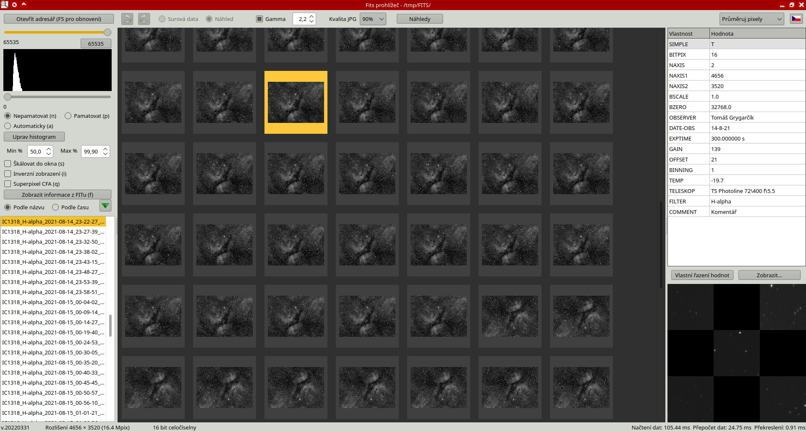Click the 'Vlastnost' column header
Screen dimensions: 806x432
coord(688,34)
